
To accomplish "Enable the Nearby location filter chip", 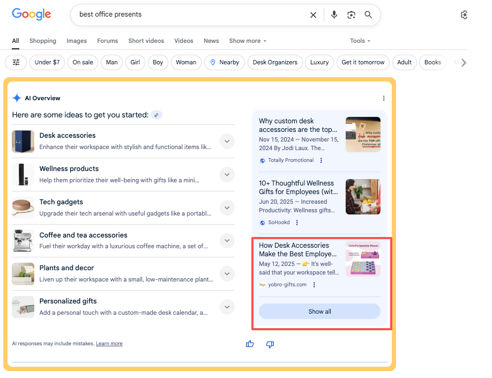I will click(x=225, y=62).
